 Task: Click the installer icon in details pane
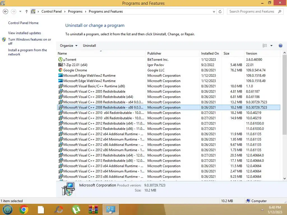[68, 189]
